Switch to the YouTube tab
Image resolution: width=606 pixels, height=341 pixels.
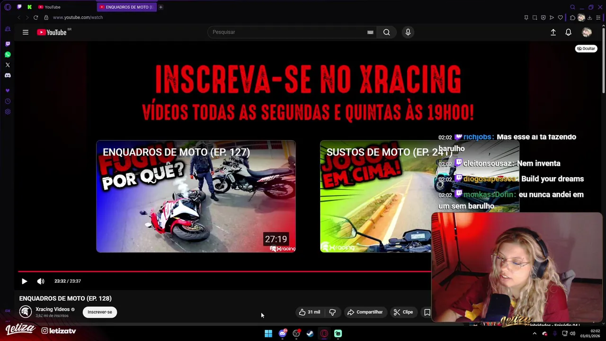tap(65, 7)
